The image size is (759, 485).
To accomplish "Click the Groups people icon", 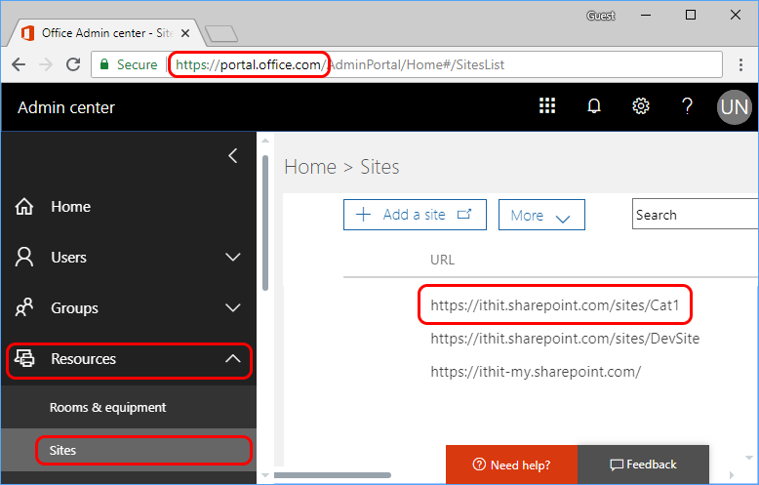I will pos(24,307).
